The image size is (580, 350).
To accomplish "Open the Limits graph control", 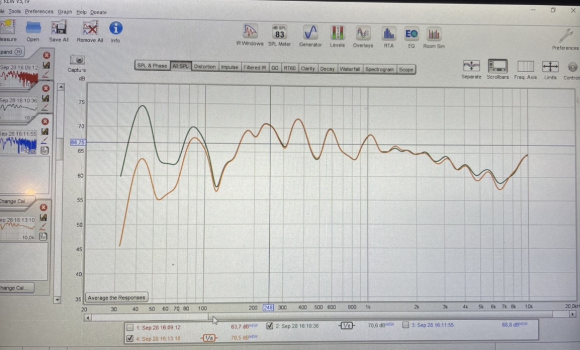I will tap(550, 66).
